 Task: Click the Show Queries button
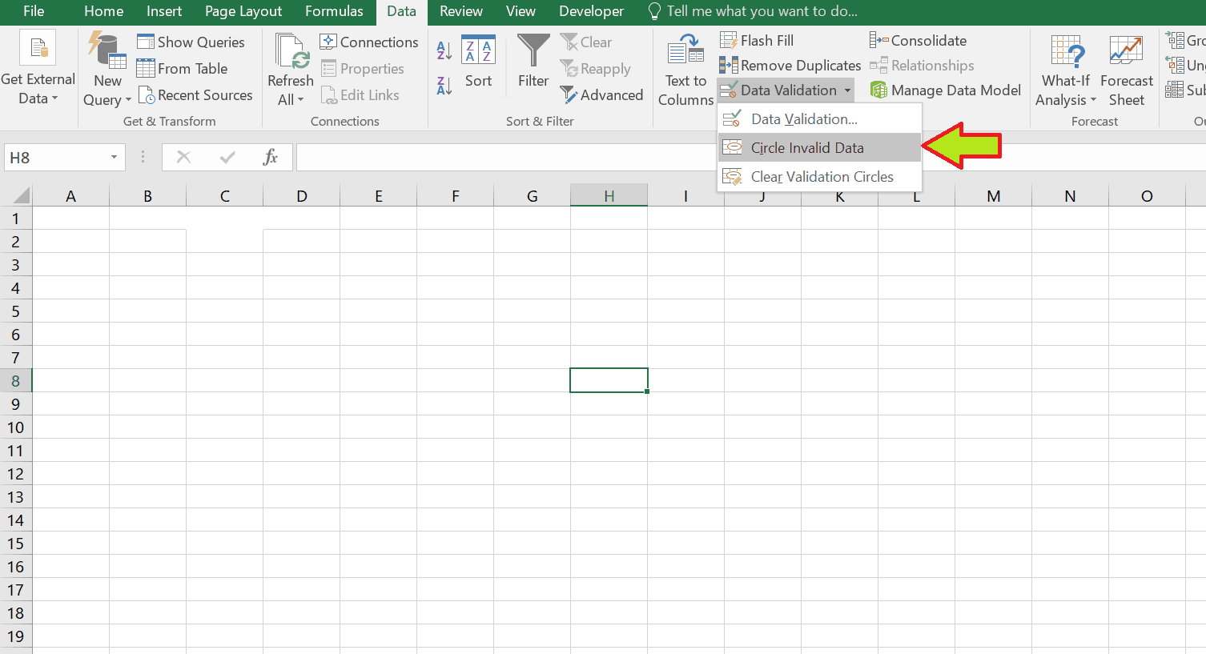[x=191, y=42]
